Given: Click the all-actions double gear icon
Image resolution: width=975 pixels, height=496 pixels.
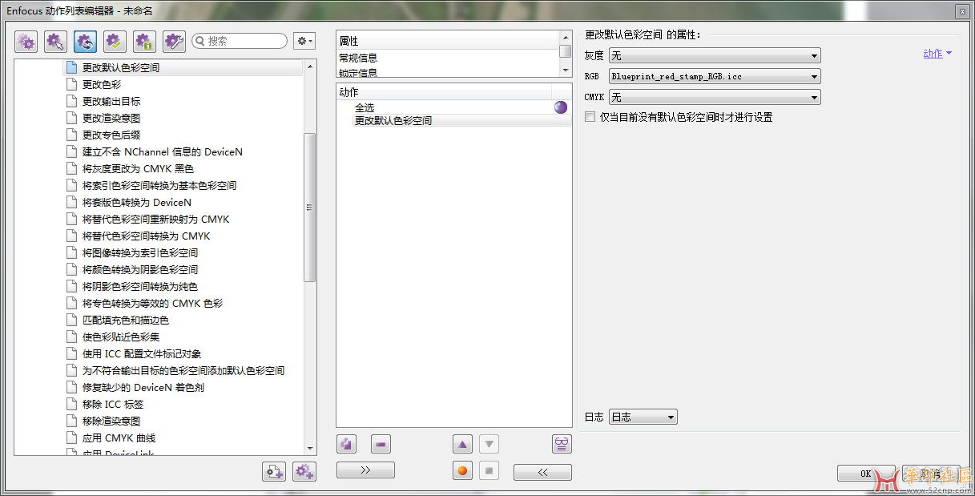Looking at the screenshot, I should point(26,42).
